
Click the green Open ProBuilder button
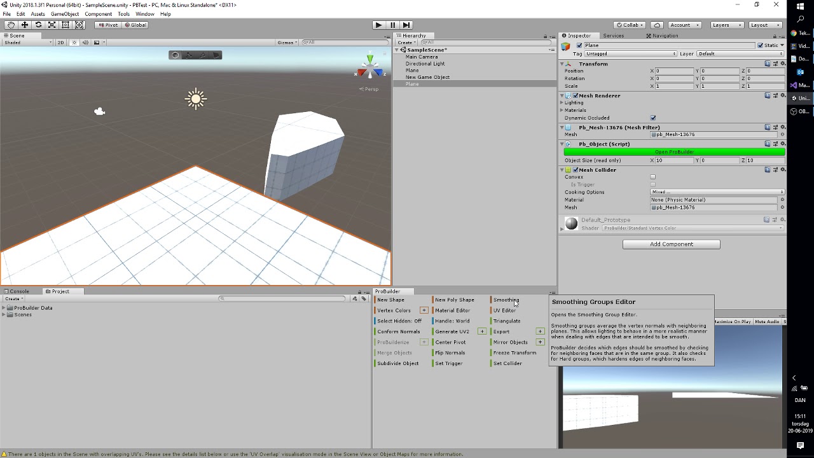(674, 152)
